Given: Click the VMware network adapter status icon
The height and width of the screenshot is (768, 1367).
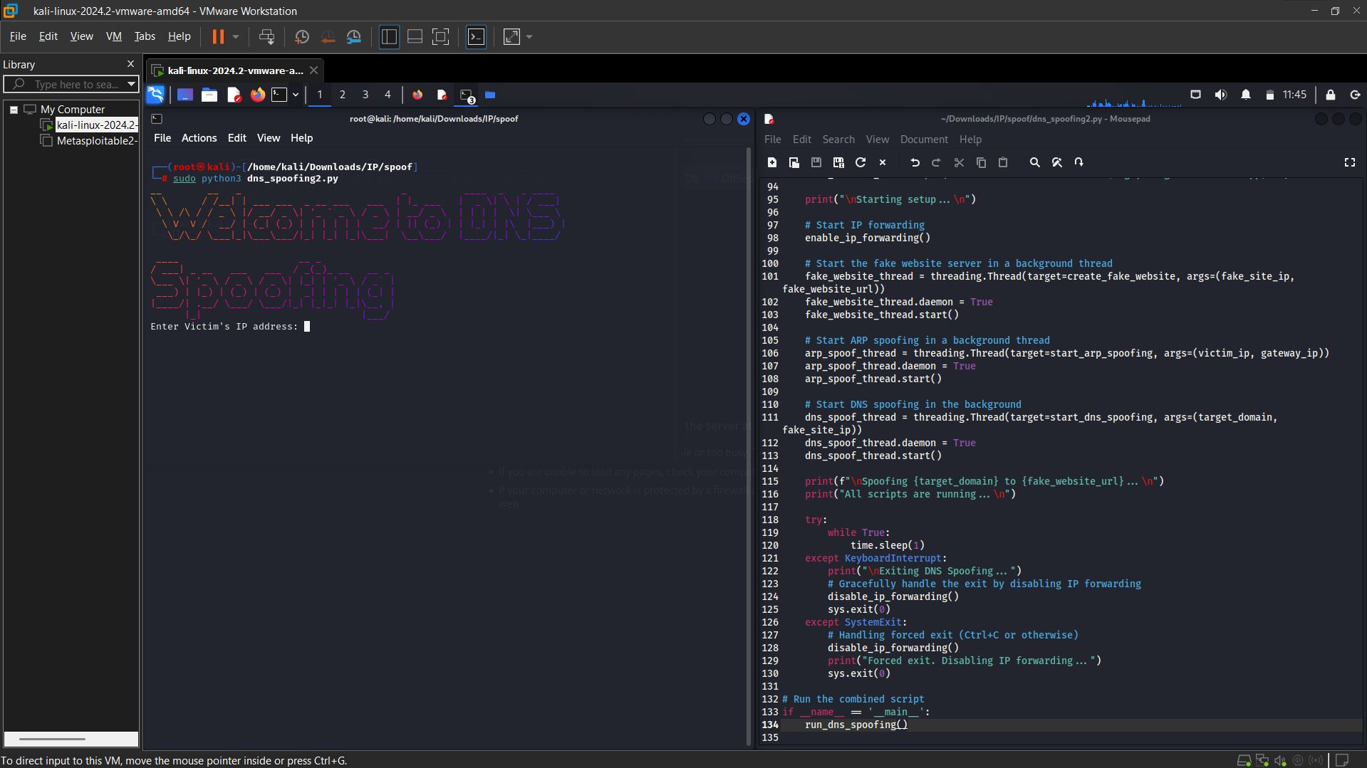Looking at the screenshot, I should pos(1262,760).
